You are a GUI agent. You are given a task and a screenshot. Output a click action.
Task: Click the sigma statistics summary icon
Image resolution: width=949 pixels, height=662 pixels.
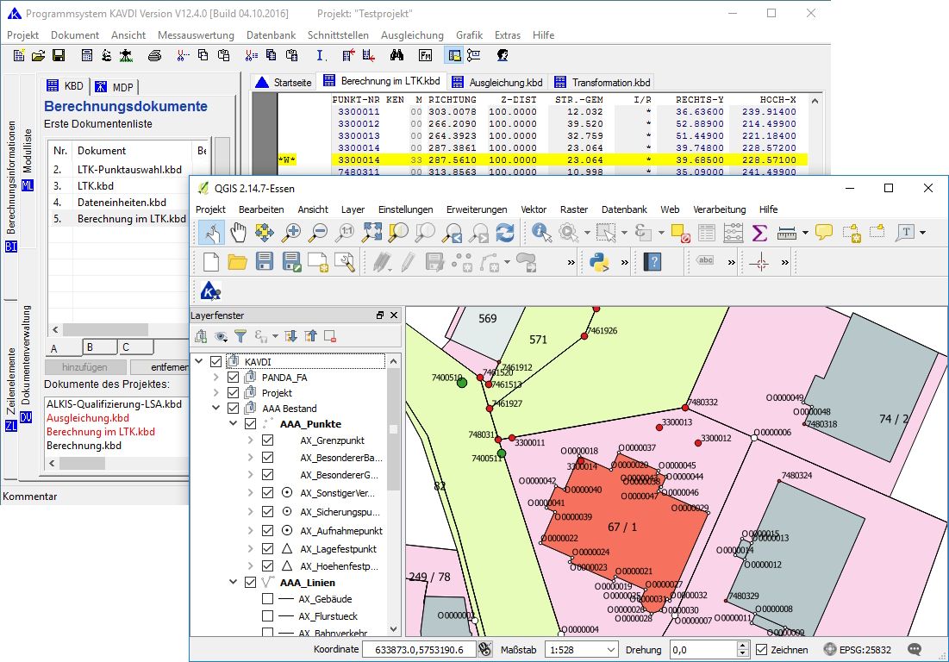(759, 232)
